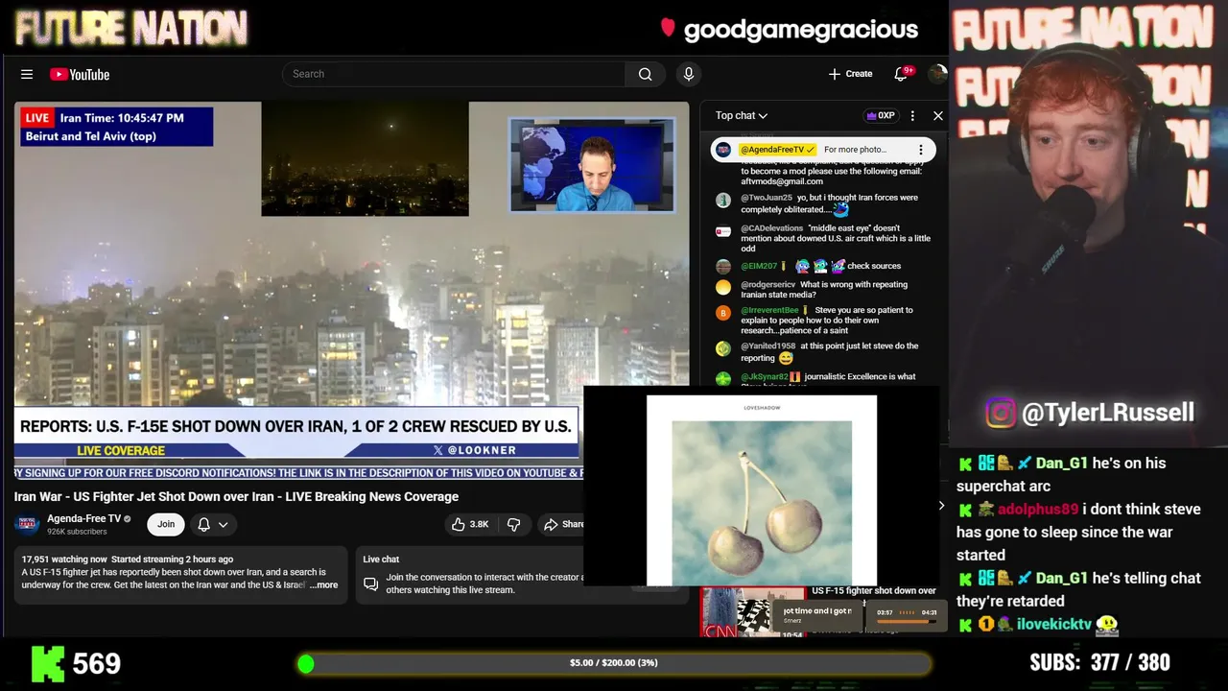Click the 0XP crown badge in chat
1228x691 pixels.
click(x=880, y=115)
